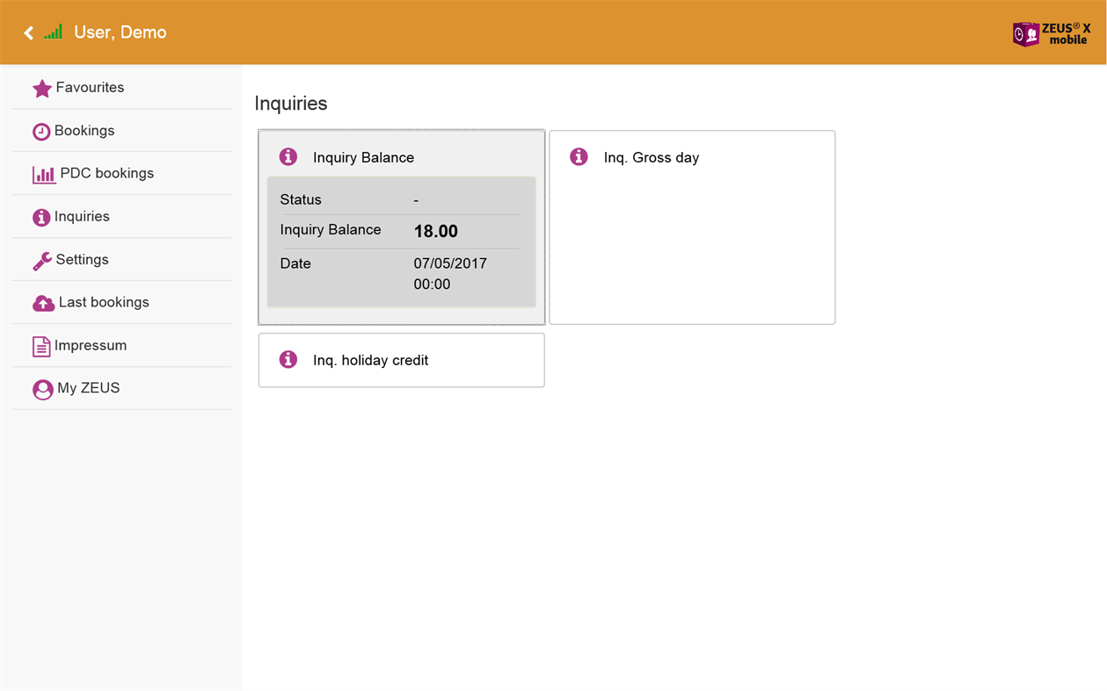The image size is (1107, 691).
Task: Click the My ZEUS profile icon
Action: pyautogui.click(x=41, y=388)
